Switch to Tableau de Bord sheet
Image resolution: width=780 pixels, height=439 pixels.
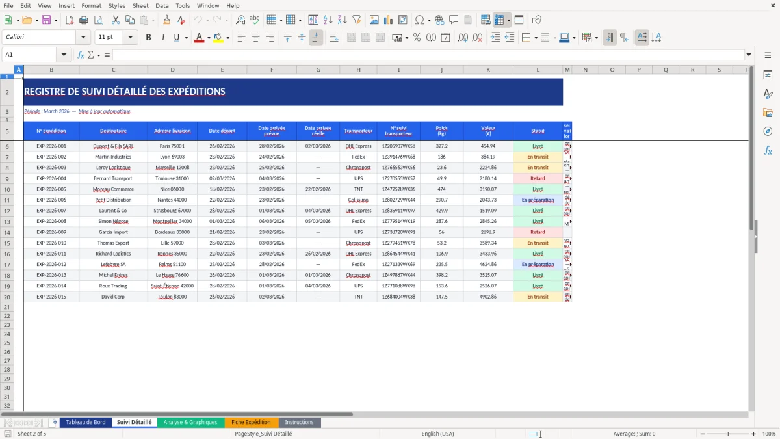tap(86, 423)
